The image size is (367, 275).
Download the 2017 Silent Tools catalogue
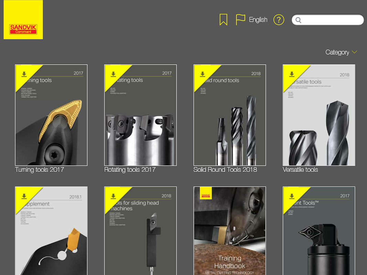click(x=292, y=196)
